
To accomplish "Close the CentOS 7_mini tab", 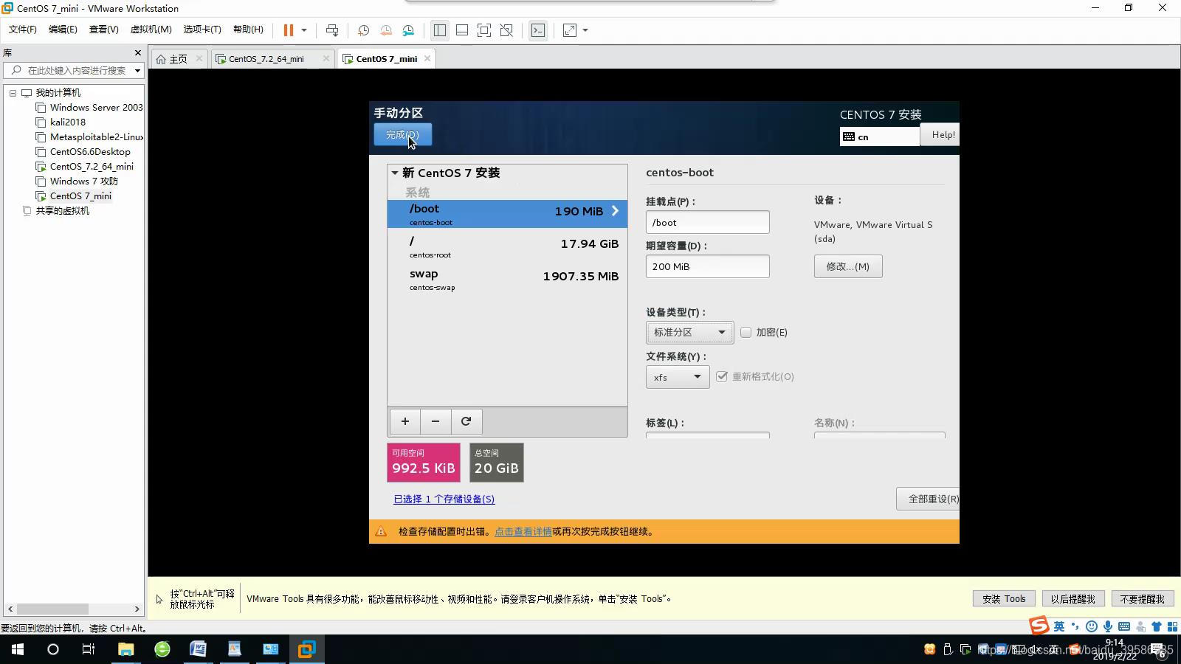I will [427, 58].
